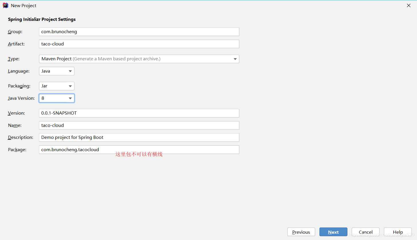Go back with the Previous button
Screen dimensions: 417x240
click(301, 232)
